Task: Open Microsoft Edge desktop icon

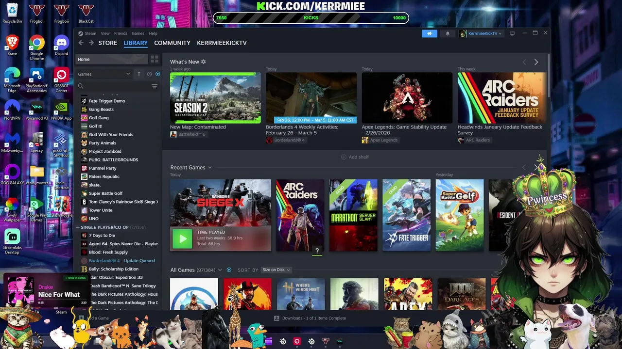Action: (12, 80)
